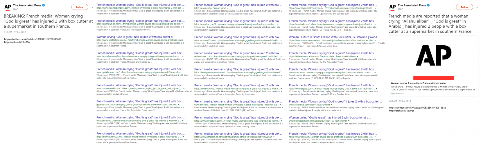The image size is (481, 145).
Task: Open headline above the ksl.com URL
Action: coord(238,21)
